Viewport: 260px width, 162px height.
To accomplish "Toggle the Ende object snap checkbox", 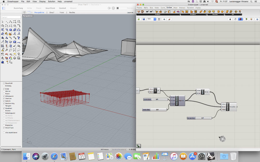I will point(4,89).
